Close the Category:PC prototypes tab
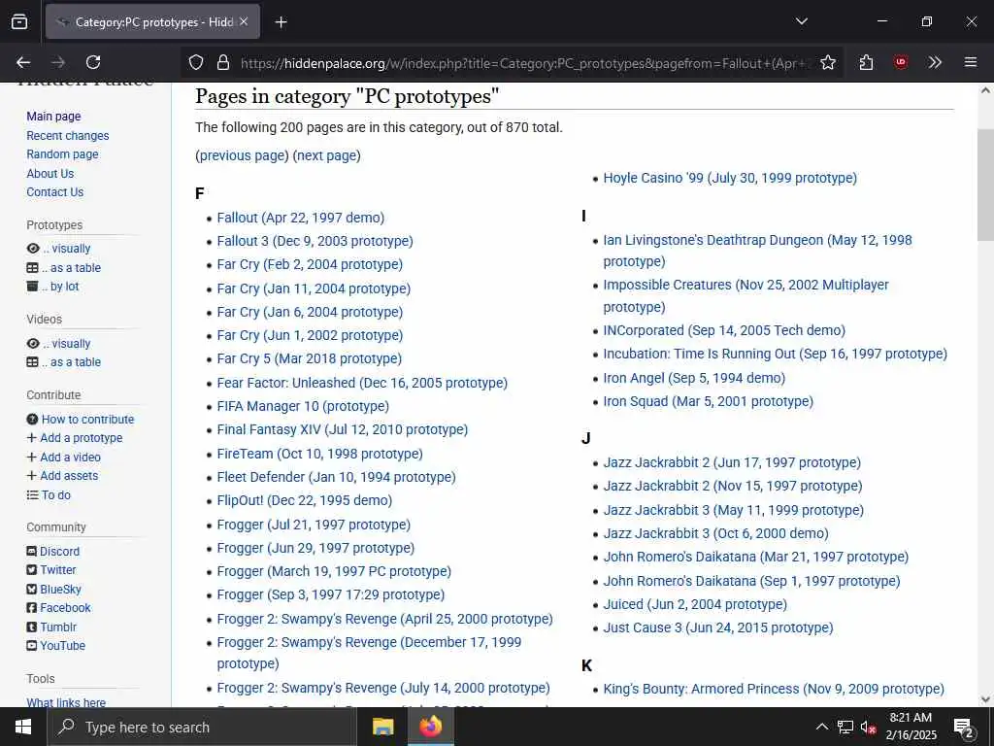The image size is (994, 746). pos(244,21)
